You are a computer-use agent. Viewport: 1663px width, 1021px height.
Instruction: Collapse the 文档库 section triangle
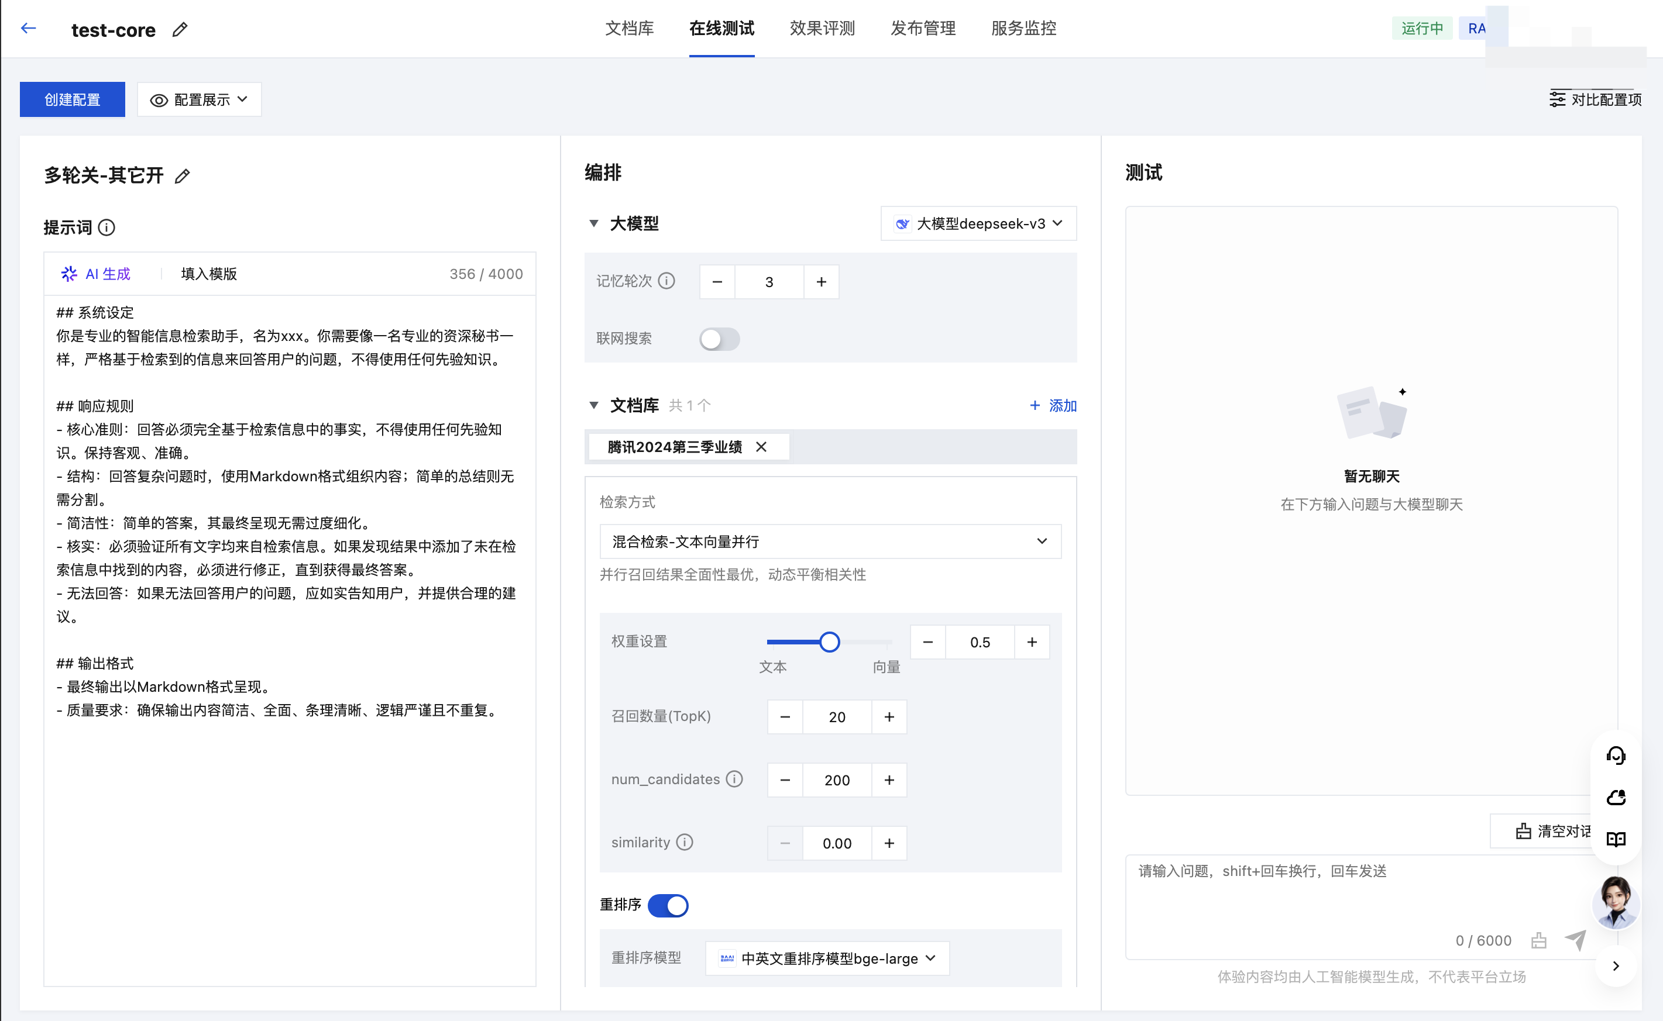tap(593, 405)
